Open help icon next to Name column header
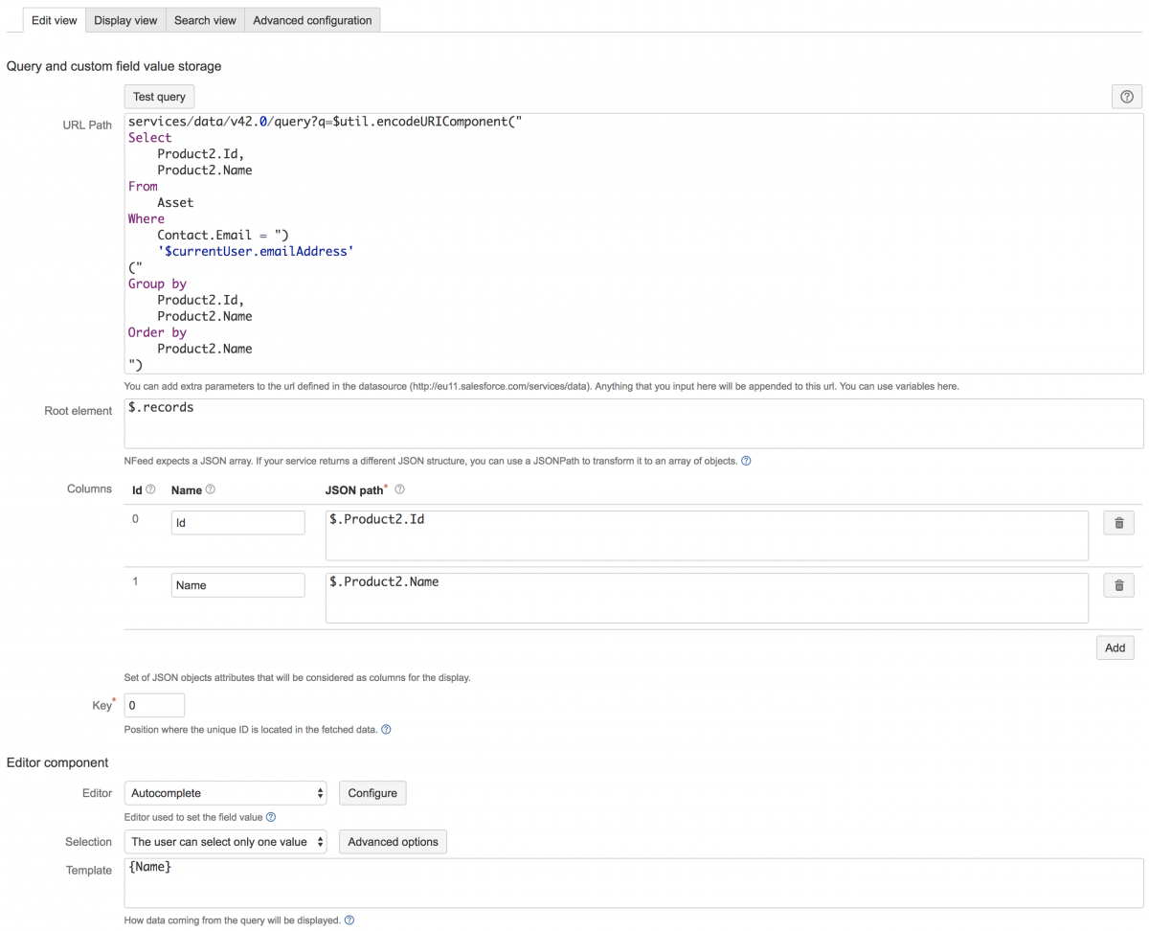Image resolution: width=1149 pixels, height=931 pixels. [x=211, y=489]
